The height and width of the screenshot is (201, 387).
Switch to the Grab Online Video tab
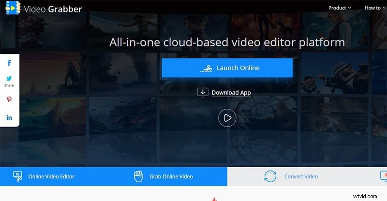coord(170,176)
